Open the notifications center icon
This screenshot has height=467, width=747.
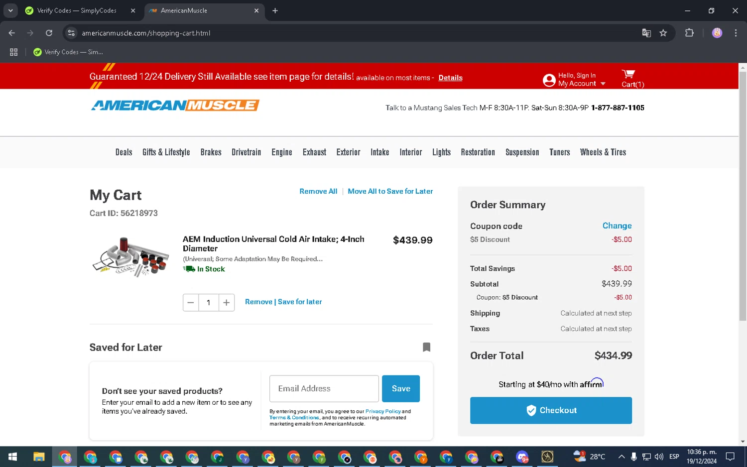pyautogui.click(x=730, y=457)
